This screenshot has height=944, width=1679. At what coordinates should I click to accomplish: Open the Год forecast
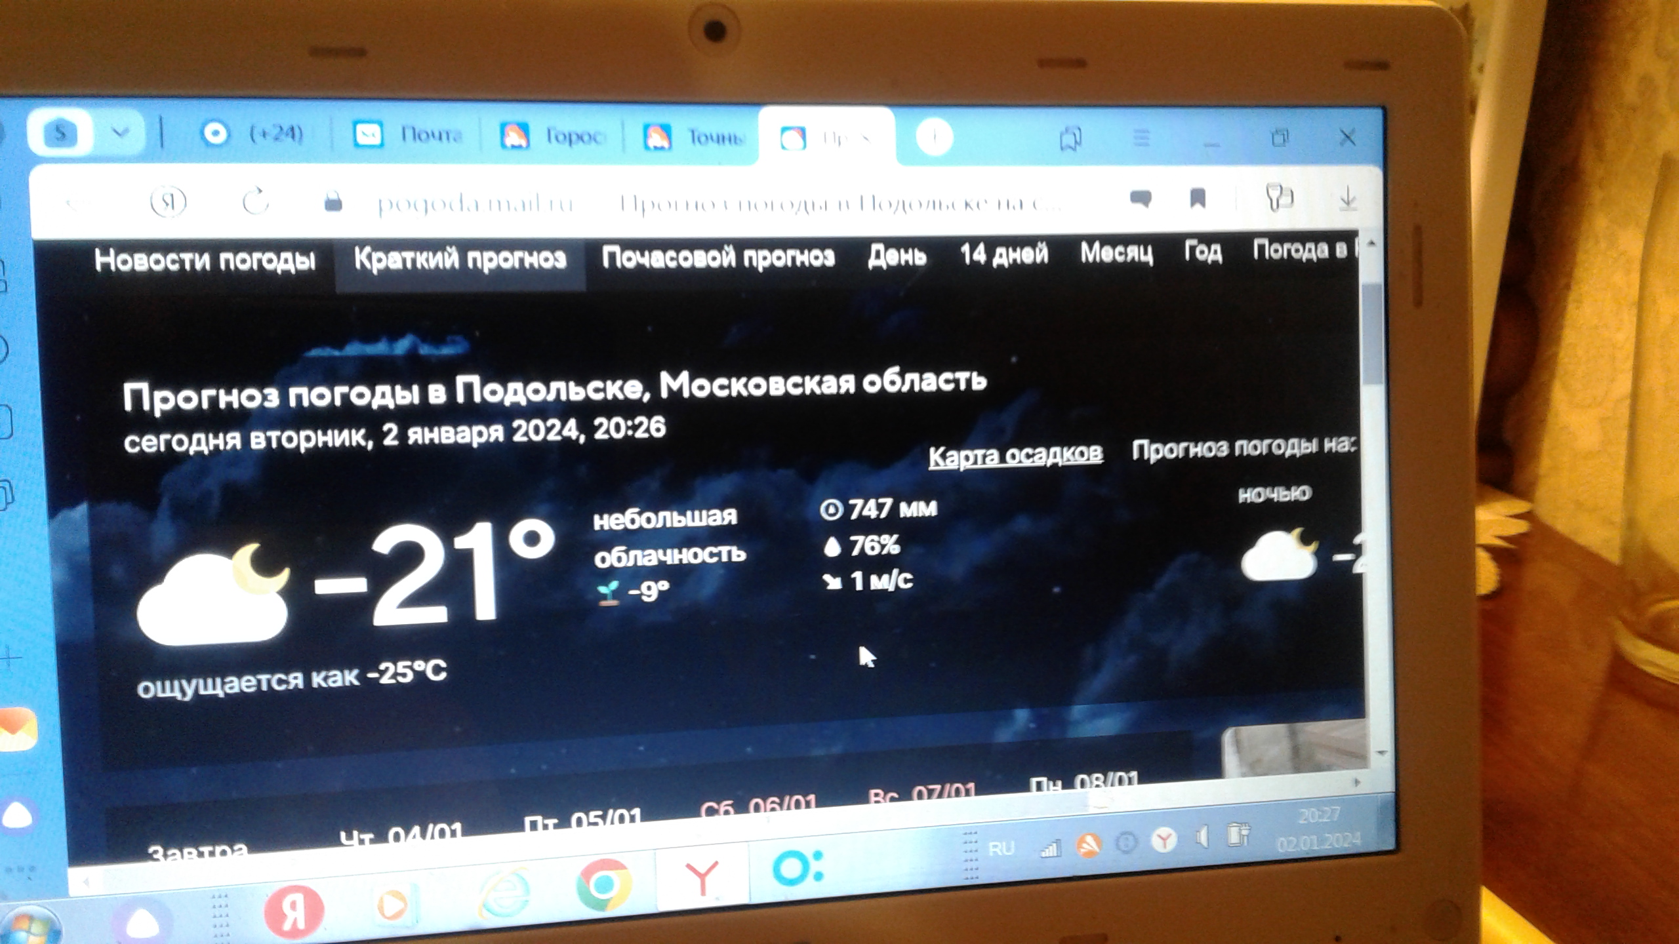point(1203,250)
